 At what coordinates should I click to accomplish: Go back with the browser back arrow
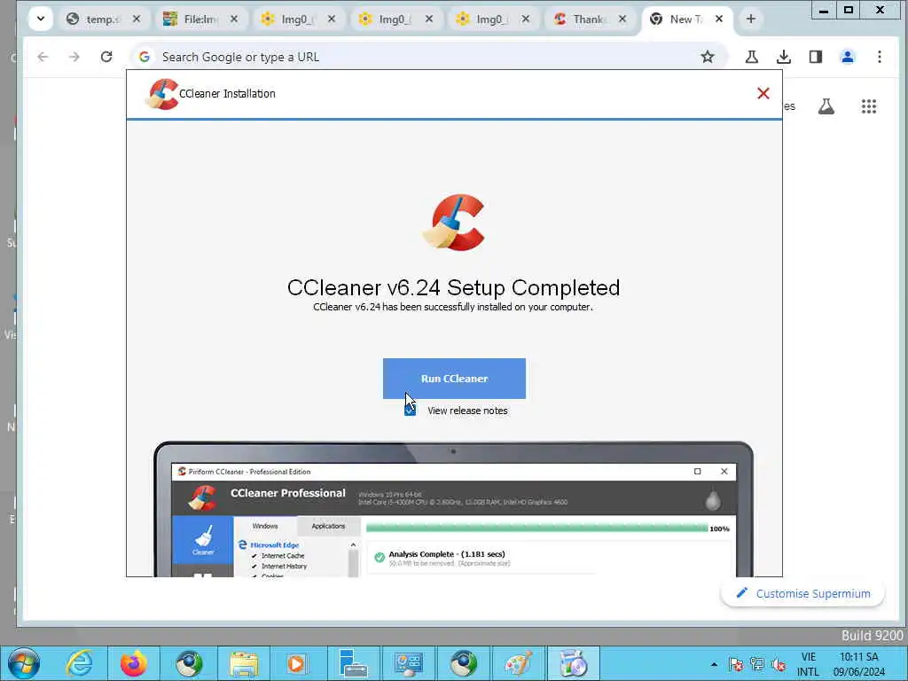click(x=43, y=57)
